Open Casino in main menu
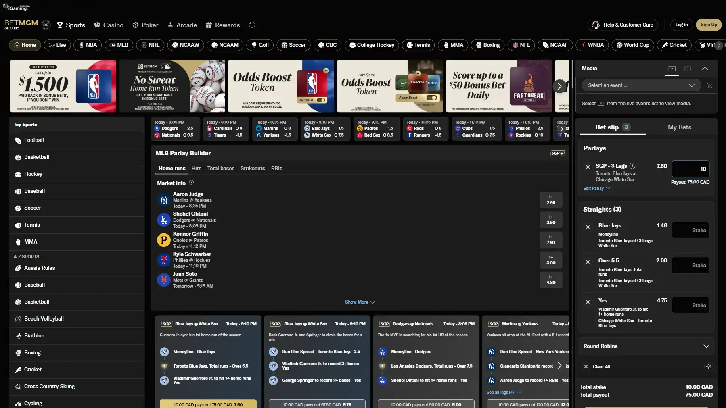 (x=109, y=25)
